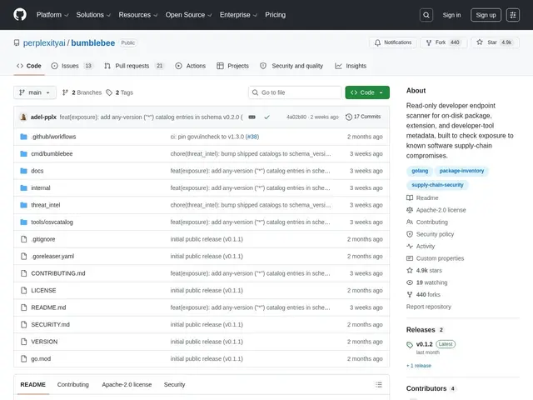Click the README outline list icon
This screenshot has width=533, height=400.
(x=379, y=385)
